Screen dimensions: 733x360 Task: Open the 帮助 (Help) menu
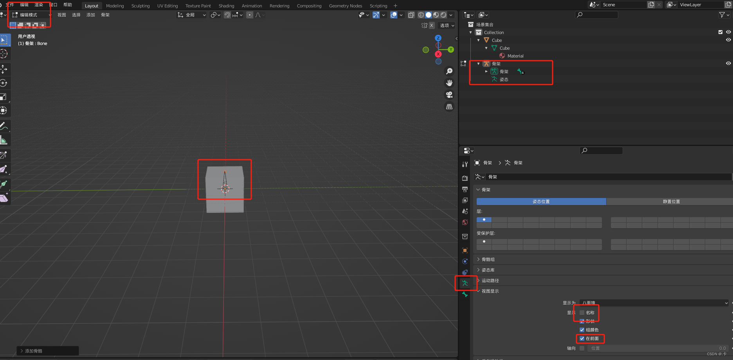click(68, 5)
